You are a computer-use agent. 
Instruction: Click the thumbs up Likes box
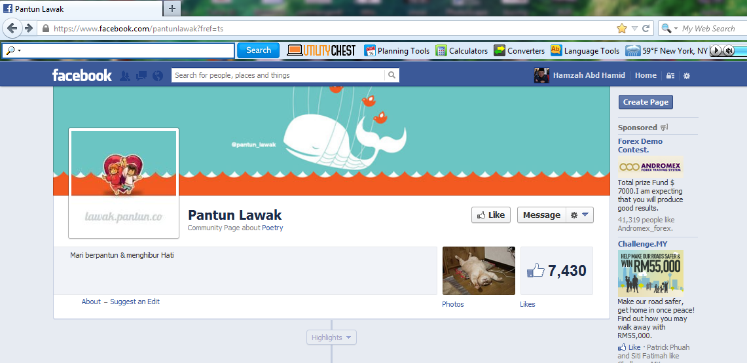[556, 271]
